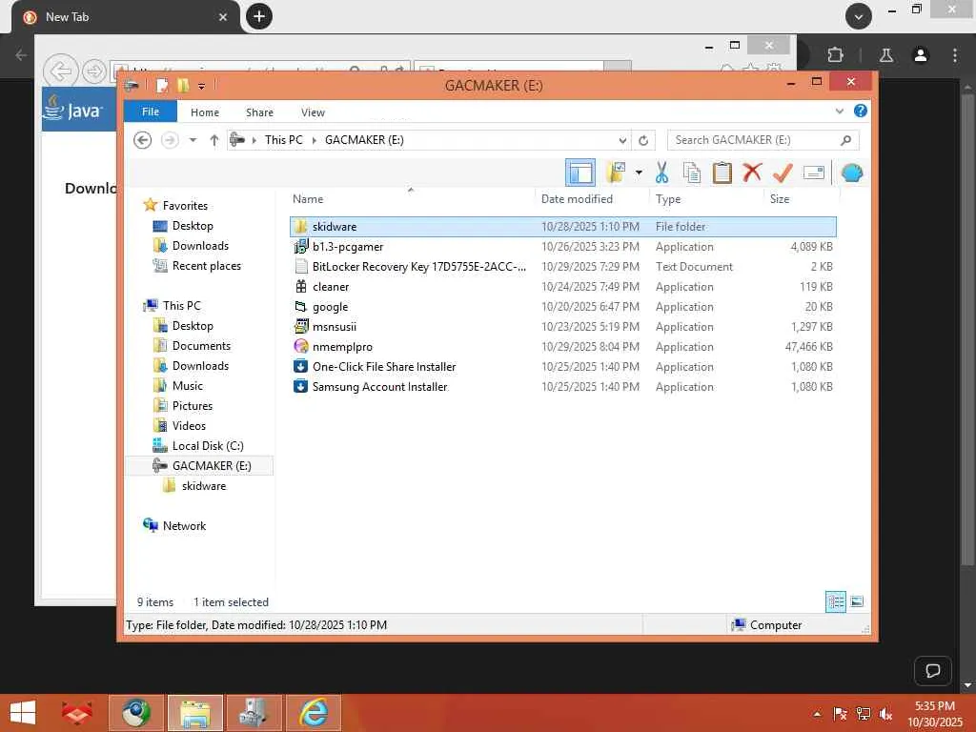Open the recent locations dropdown arrow
Screen dimensions: 976x732
pyautogui.click(x=193, y=140)
